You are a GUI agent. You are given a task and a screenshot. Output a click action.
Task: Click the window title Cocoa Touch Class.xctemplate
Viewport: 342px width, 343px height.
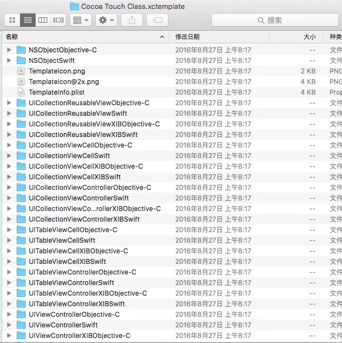point(133,6)
